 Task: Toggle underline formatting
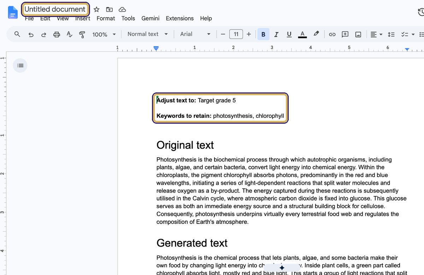[x=289, y=34]
